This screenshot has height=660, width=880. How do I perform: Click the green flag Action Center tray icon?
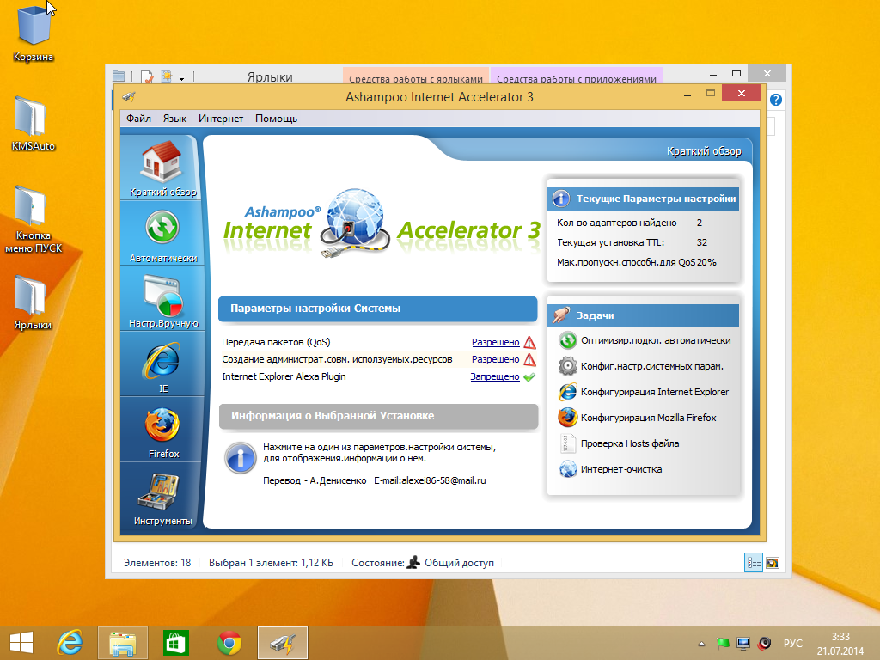[x=722, y=643]
